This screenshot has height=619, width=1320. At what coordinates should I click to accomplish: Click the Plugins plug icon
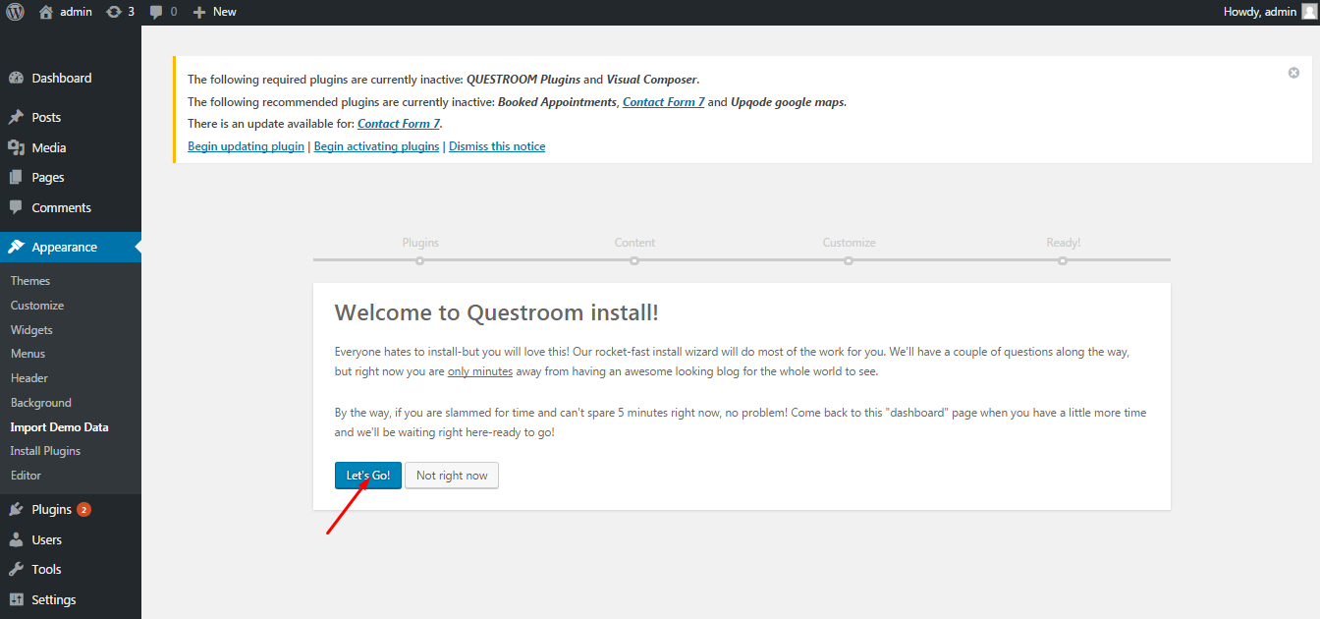pos(16,509)
